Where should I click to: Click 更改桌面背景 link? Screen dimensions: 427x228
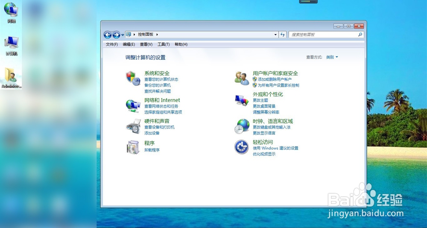264,106
